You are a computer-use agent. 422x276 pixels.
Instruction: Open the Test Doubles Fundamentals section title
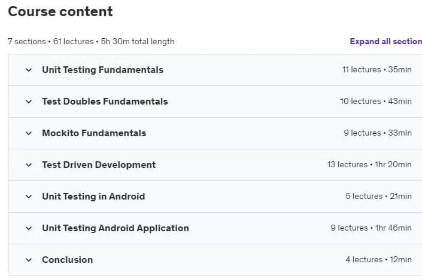click(x=105, y=102)
